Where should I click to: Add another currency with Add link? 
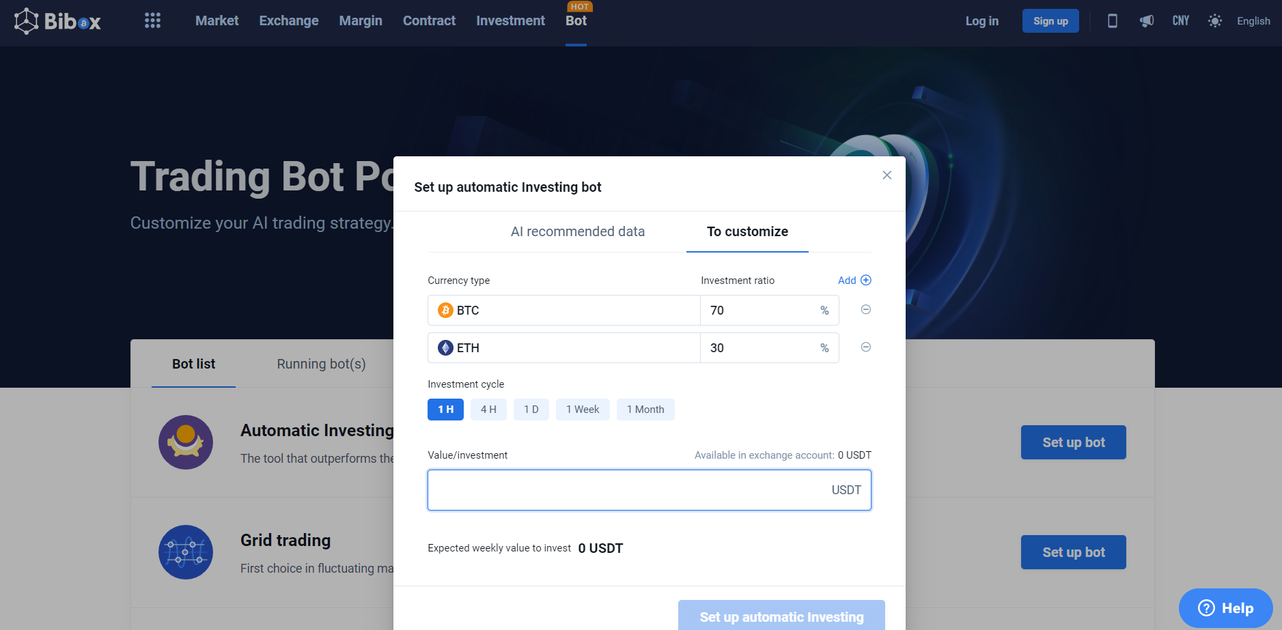pyautogui.click(x=854, y=281)
